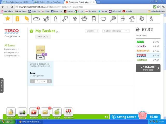This screenshot has width=166, height=124.
Task: Open the Sort by Relevance dropdown
Action: (116, 31)
